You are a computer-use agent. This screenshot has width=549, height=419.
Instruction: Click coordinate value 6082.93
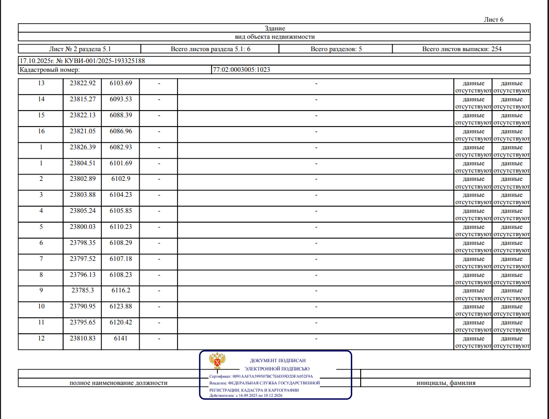(x=121, y=147)
